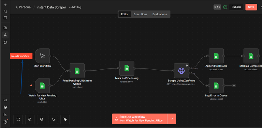Reset the canvas zoom with the undo arrow icon
Screen dimensions: 262x128
tap(54, 120)
